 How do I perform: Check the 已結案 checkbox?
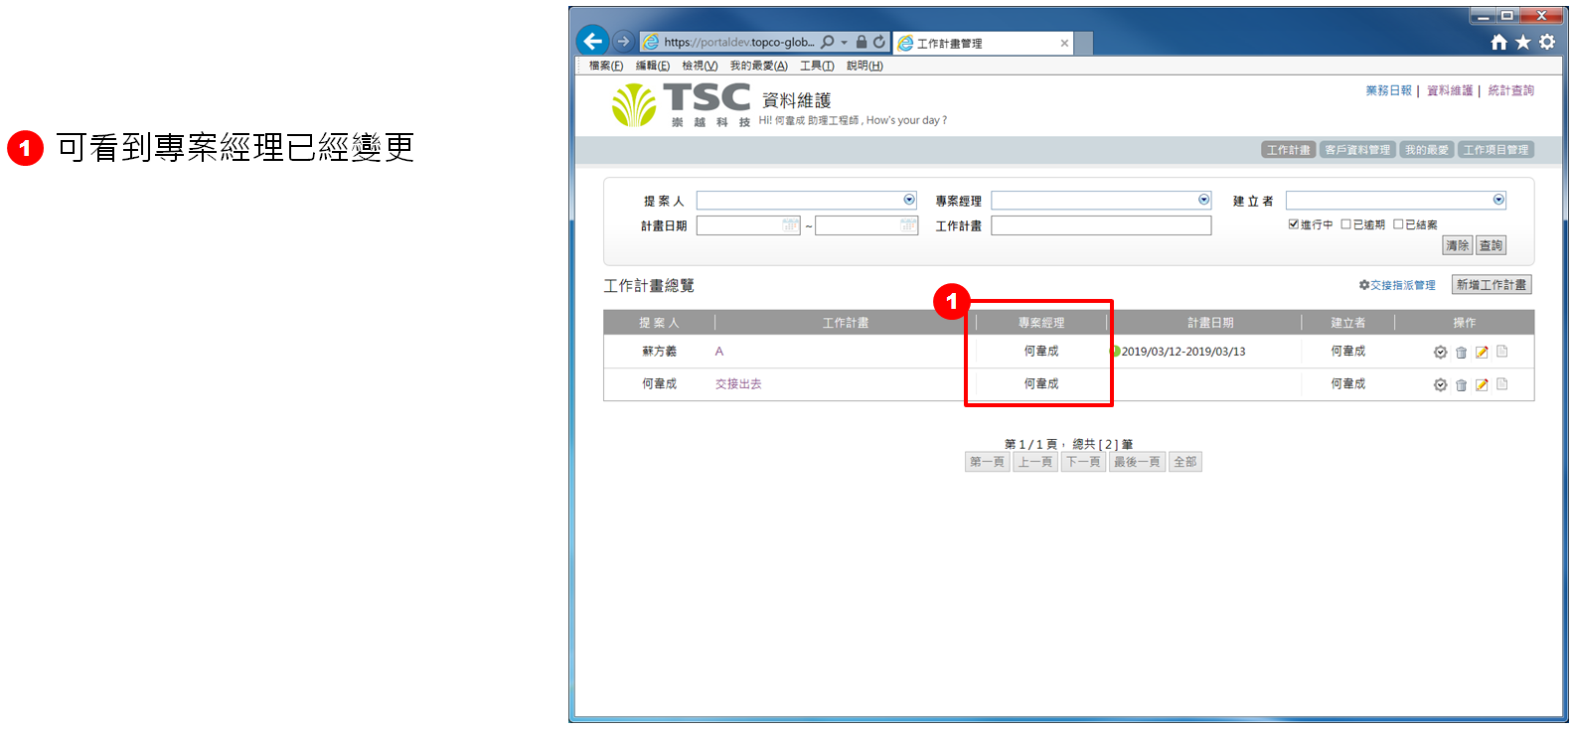coord(1398,224)
